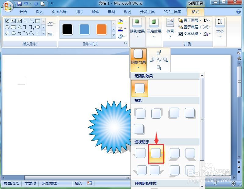Click the 字数: 0 word count
The height and width of the screenshot is (189, 244).
(x=30, y=184)
